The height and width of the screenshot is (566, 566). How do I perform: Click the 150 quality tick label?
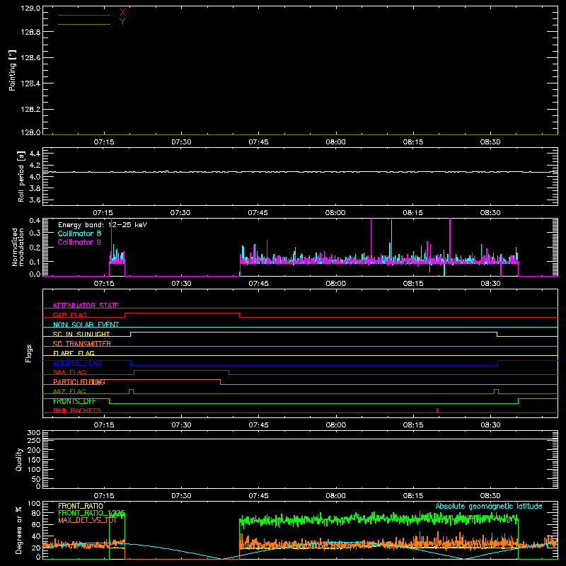tap(34, 460)
